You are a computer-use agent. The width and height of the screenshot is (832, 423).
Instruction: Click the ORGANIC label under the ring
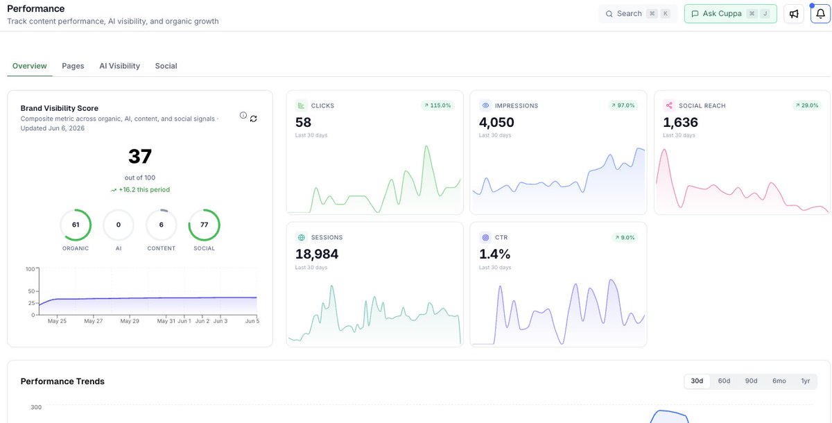tap(76, 248)
